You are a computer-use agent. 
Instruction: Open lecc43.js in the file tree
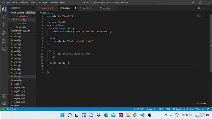coord(22,80)
